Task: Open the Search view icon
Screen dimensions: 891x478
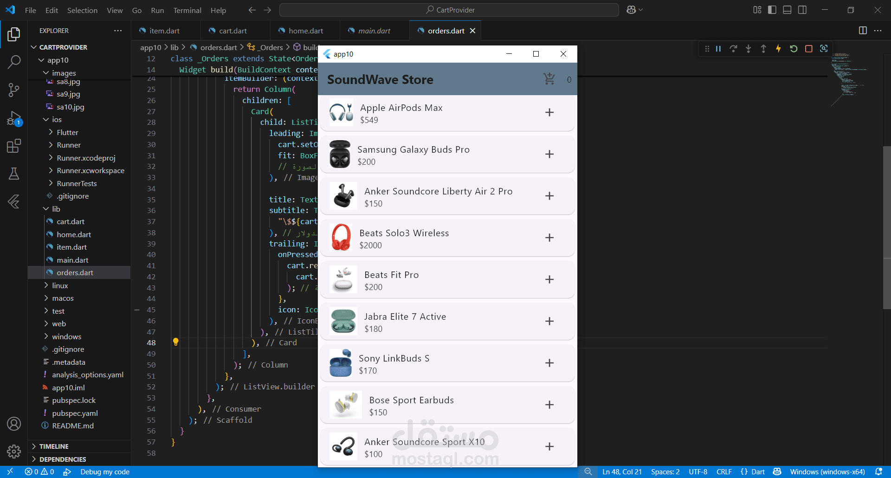Action: click(14, 62)
